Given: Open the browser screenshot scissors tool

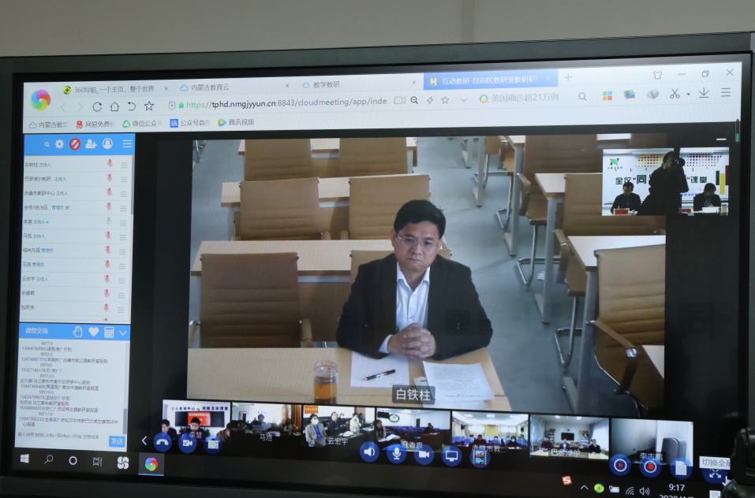Looking at the screenshot, I should click(x=675, y=94).
